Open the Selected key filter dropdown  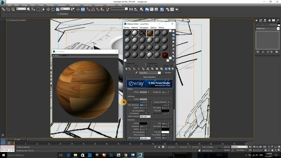point(239,147)
